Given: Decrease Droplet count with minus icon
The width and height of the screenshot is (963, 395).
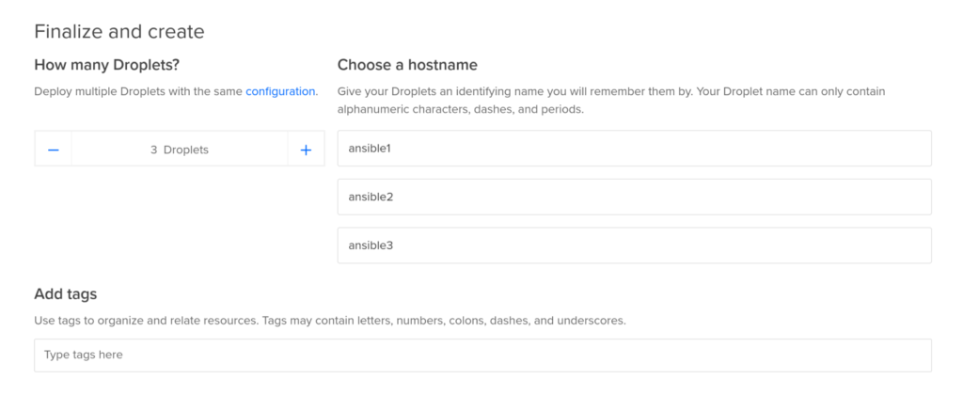Looking at the screenshot, I should [x=54, y=150].
